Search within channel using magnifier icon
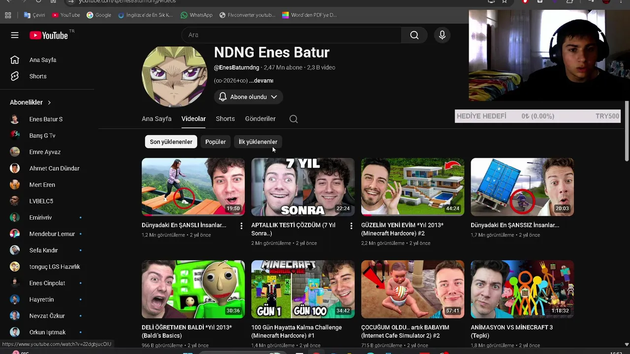This screenshot has width=630, height=354. click(x=293, y=119)
